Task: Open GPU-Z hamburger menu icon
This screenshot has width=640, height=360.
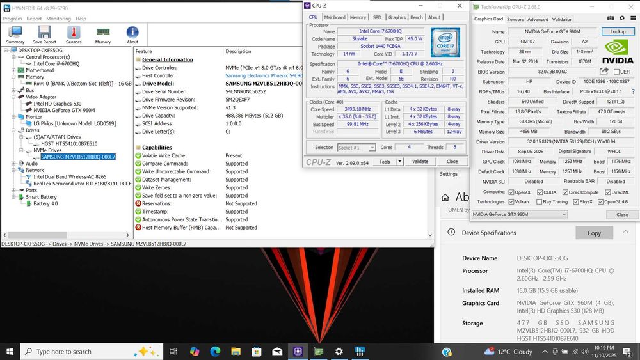Action: [x=633, y=19]
